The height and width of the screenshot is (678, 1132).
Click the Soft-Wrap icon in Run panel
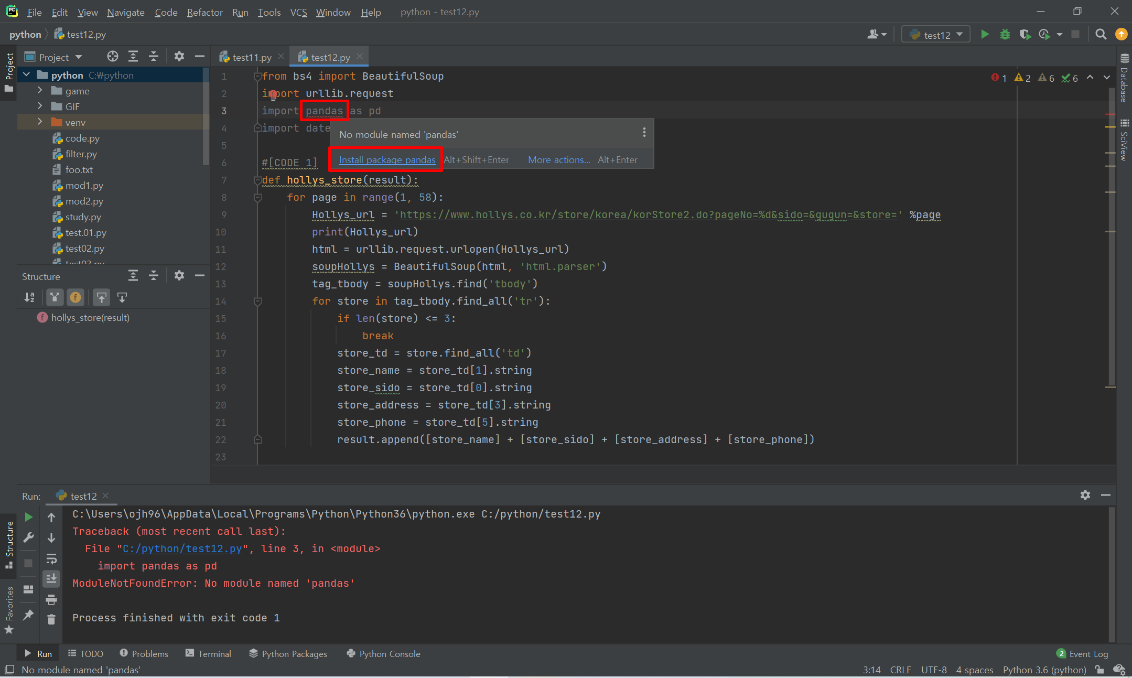click(51, 558)
